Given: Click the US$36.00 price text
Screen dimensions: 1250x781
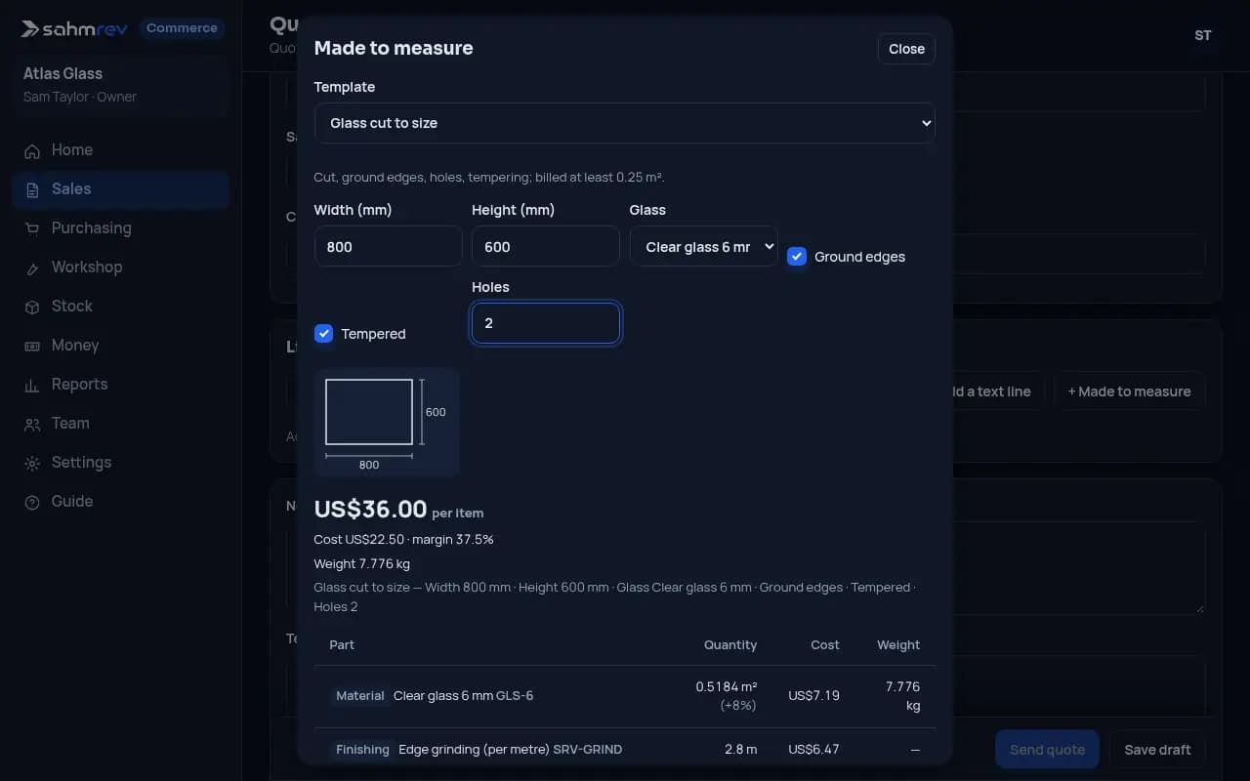Looking at the screenshot, I should point(370,509).
